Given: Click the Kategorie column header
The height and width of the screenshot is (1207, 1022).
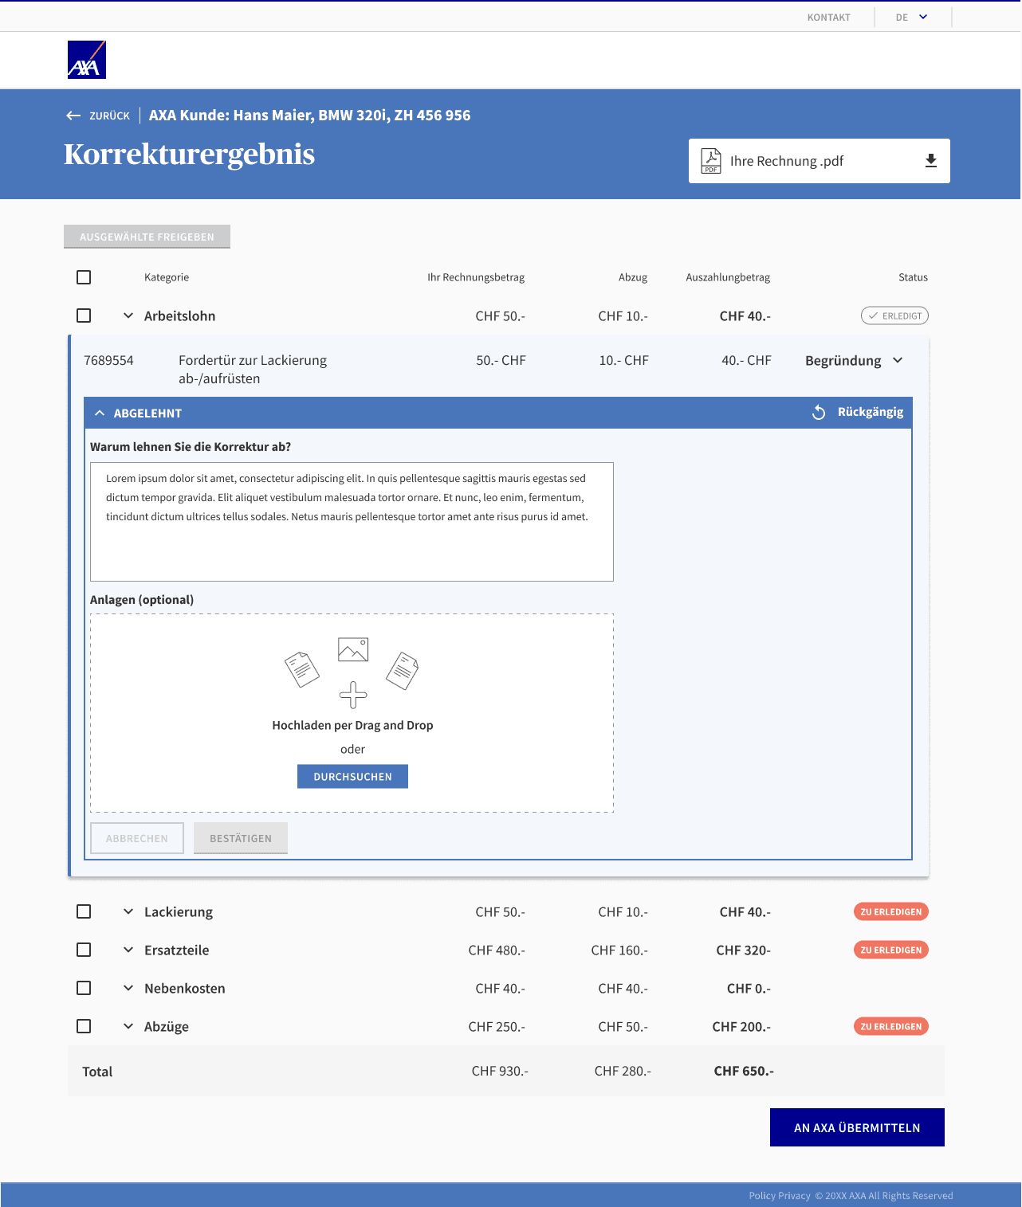Looking at the screenshot, I should (x=167, y=277).
